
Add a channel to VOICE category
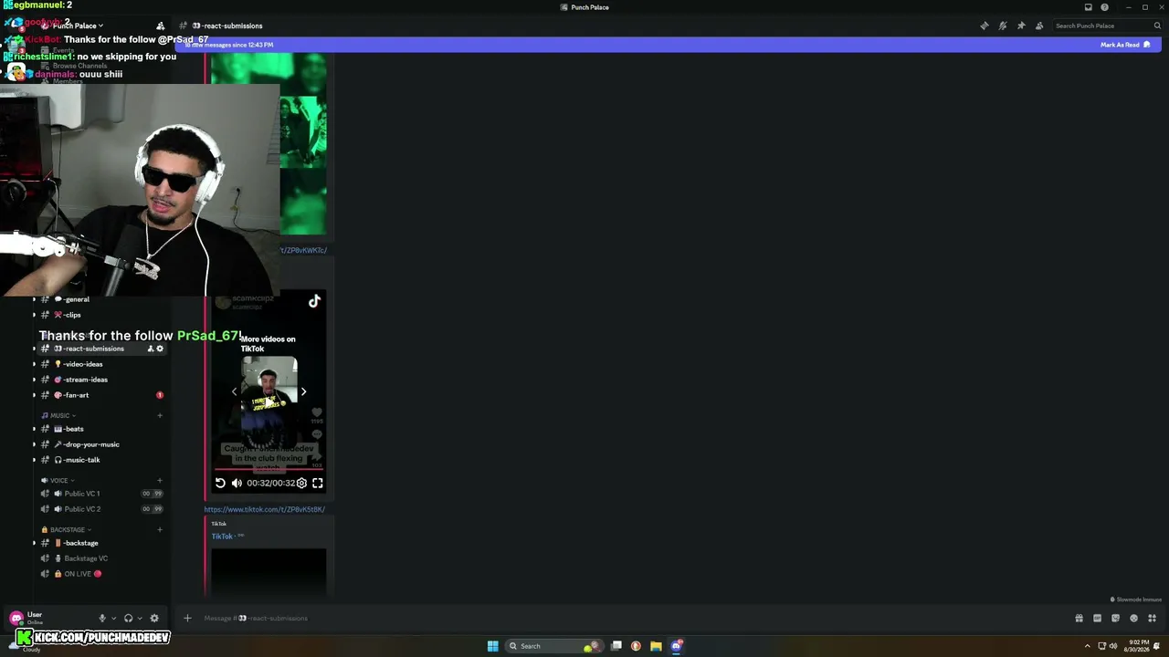160,480
